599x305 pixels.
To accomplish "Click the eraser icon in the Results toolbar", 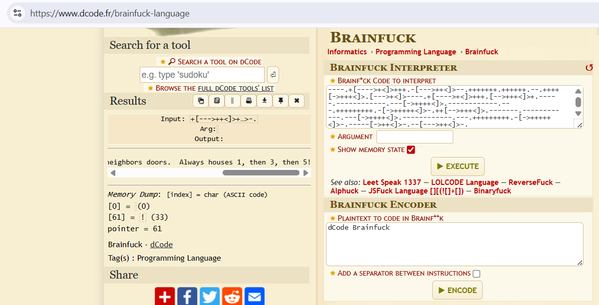I will [x=217, y=101].
